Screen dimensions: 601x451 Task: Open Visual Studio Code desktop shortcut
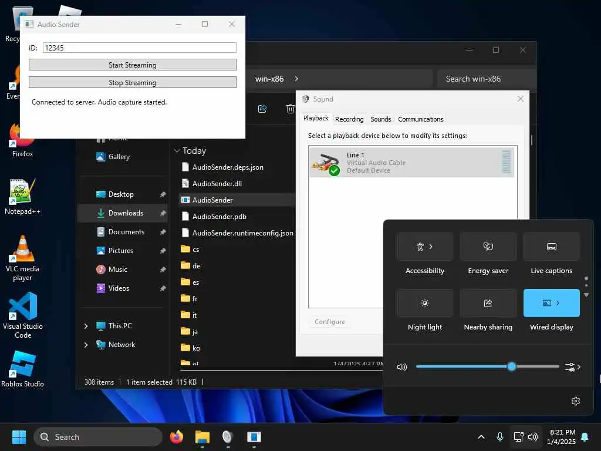[23, 315]
